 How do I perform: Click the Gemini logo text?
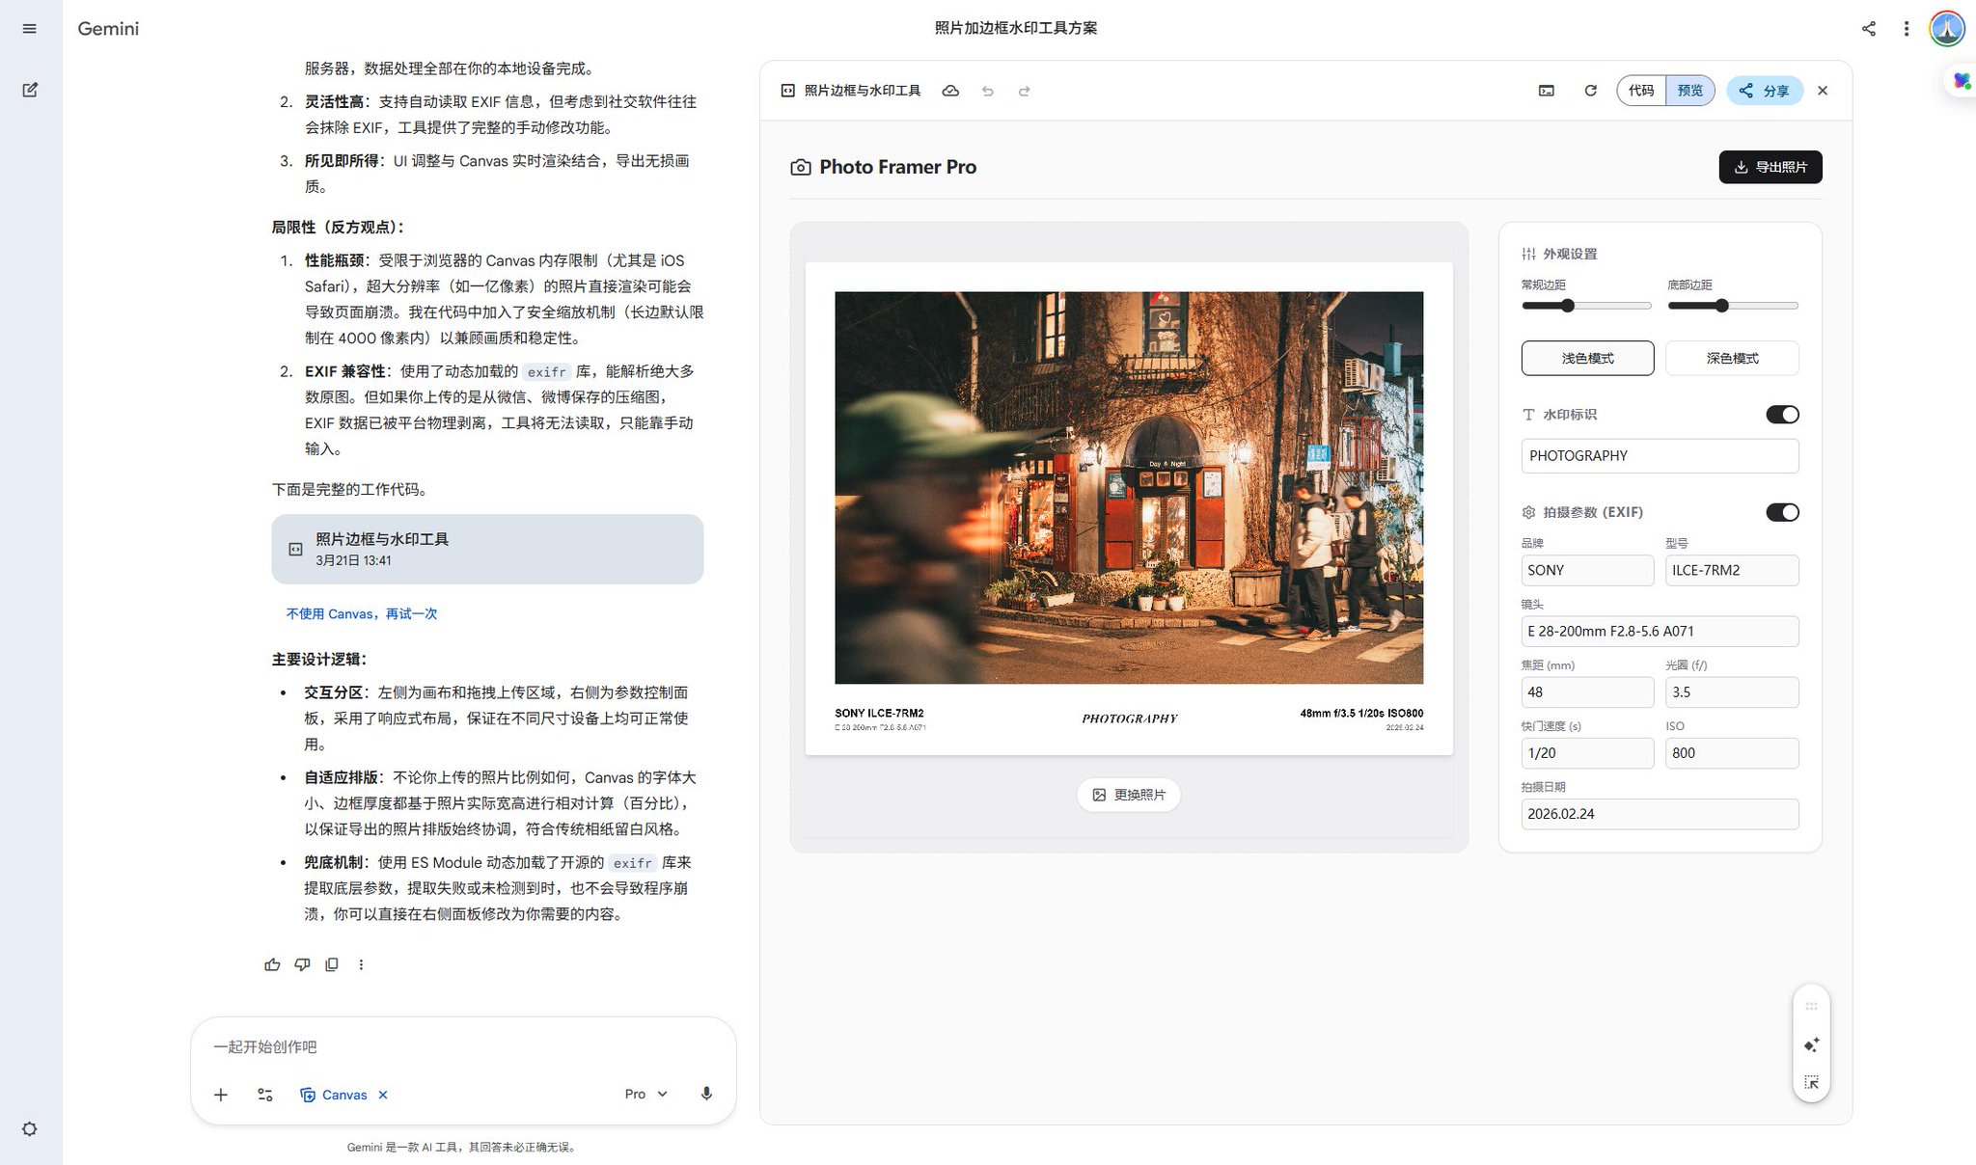point(108,29)
